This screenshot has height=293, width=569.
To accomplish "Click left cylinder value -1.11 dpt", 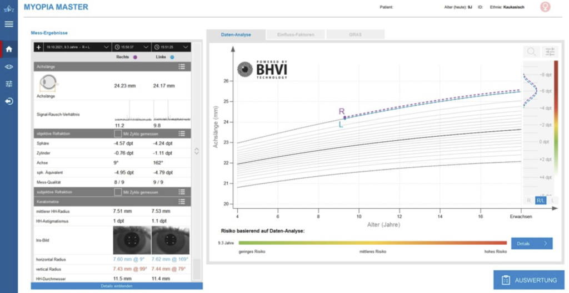I will pos(164,153).
